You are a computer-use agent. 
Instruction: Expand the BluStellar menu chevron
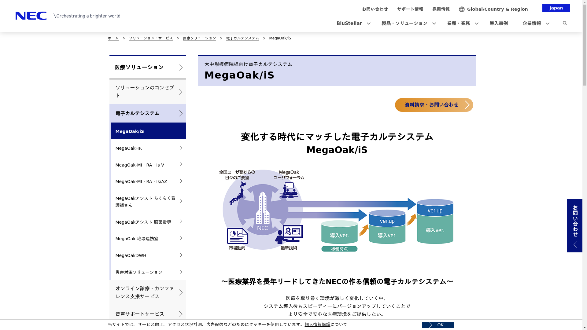pyautogui.click(x=369, y=24)
